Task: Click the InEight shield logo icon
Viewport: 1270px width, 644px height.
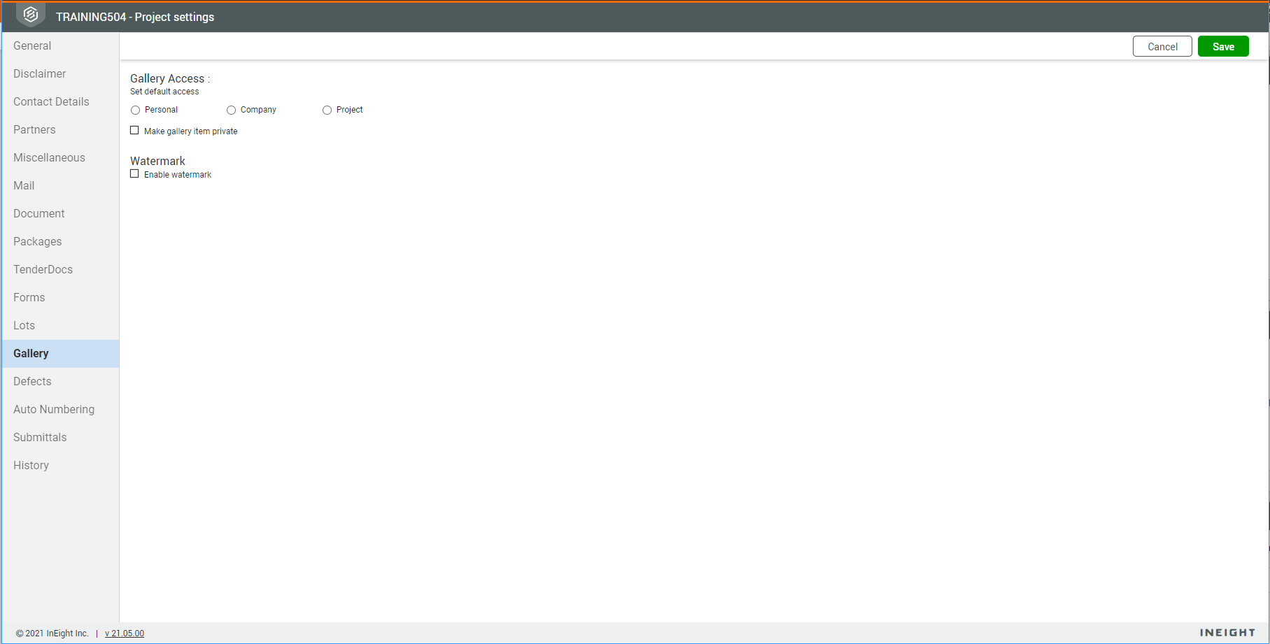Action: pos(31,15)
